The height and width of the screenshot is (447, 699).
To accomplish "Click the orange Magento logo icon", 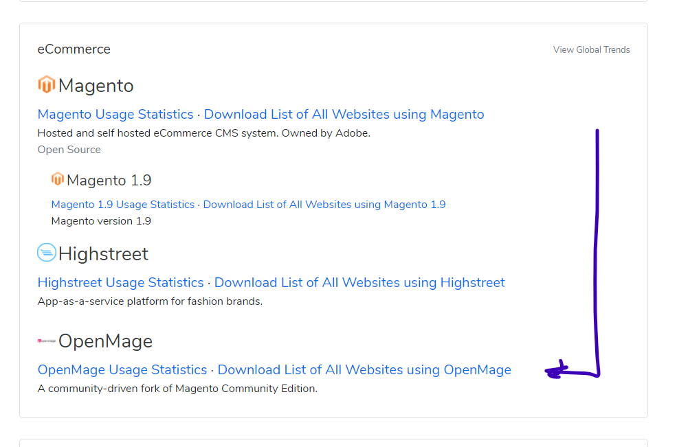I will click(46, 84).
